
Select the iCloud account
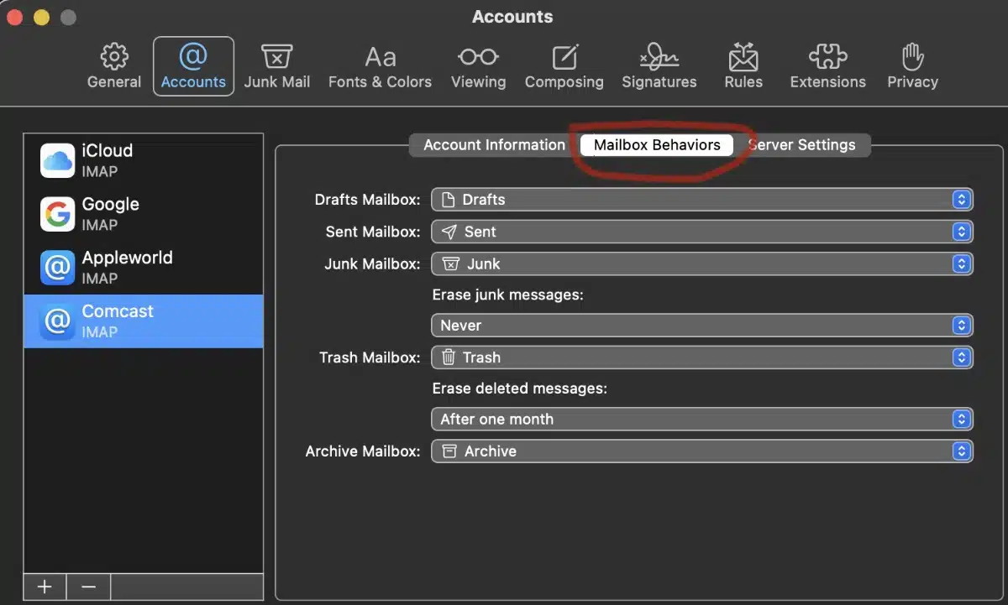144,160
